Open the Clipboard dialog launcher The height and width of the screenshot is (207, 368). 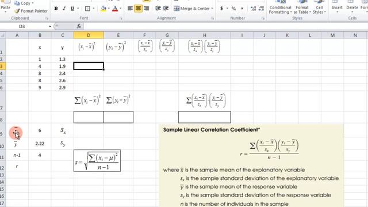(47, 18)
